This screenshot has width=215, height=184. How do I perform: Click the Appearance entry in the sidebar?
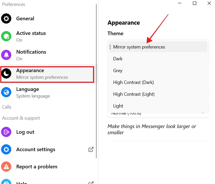pyautogui.click(x=30, y=70)
